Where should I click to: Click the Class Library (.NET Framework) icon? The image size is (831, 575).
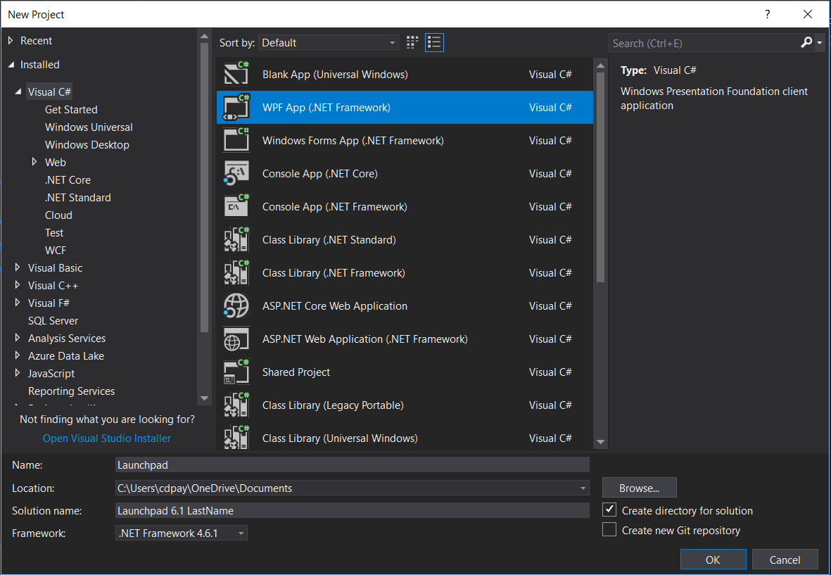click(236, 272)
